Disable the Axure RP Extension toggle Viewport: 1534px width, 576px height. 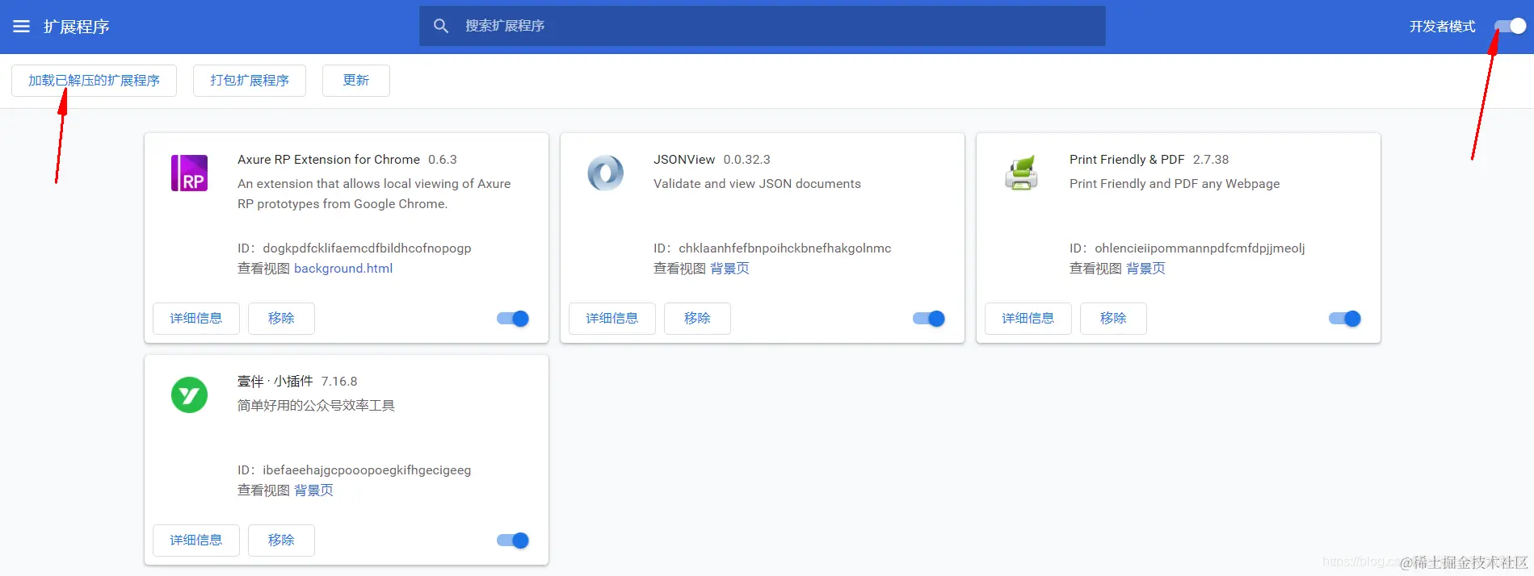[513, 319]
